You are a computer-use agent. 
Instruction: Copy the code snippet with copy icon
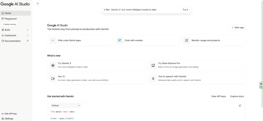[240, 105]
